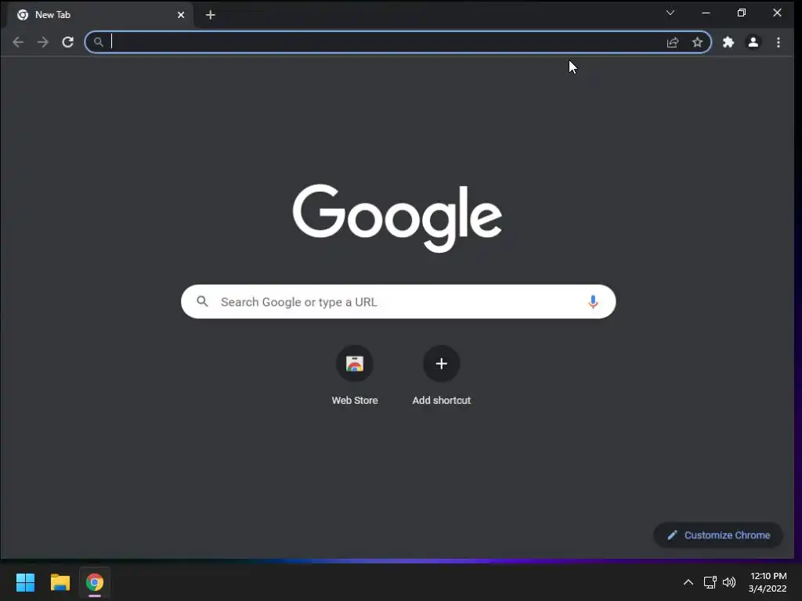Click the search icon in the address bar

99,42
